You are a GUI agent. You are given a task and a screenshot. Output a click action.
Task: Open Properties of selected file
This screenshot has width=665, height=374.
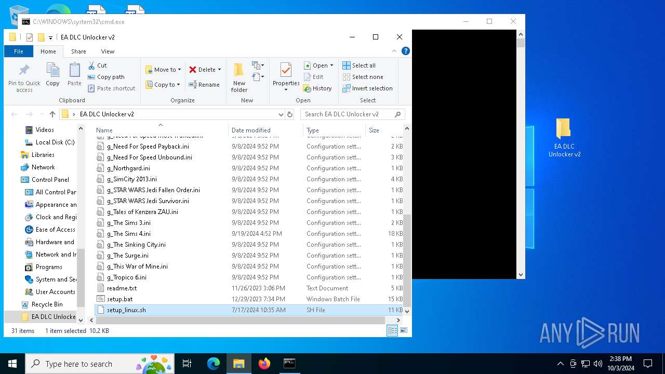(x=286, y=78)
